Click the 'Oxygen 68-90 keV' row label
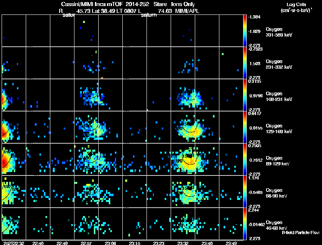Image resolution: width=322 pixels, height=245 pixels. (277, 193)
